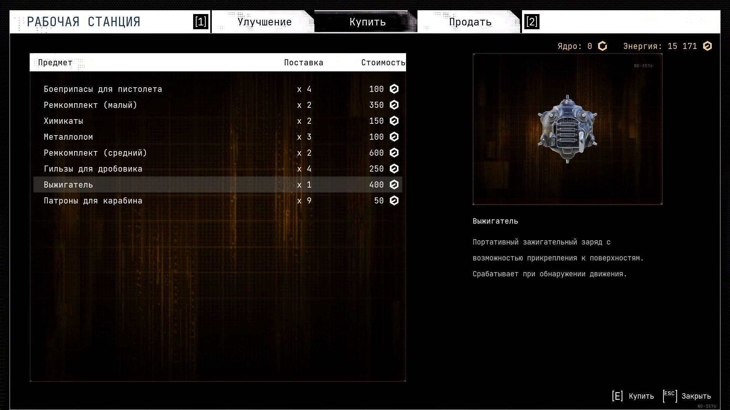Viewport: 730px width, 410px height.
Task: Select Боеприпасы для пистолета item
Action: (x=103, y=89)
